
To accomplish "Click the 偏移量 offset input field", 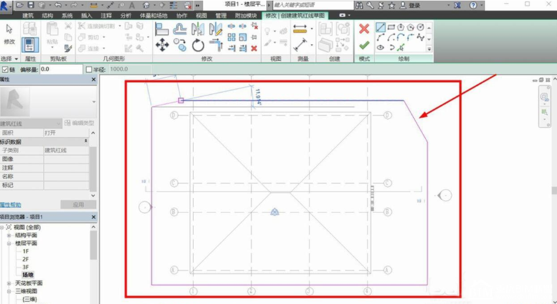I will [x=61, y=70].
